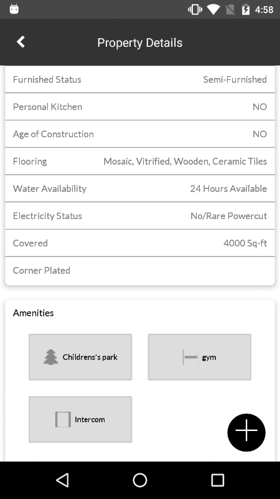This screenshot has width=280, height=499.
Task: Open the Intercom amenity tile
Action: [80, 419]
